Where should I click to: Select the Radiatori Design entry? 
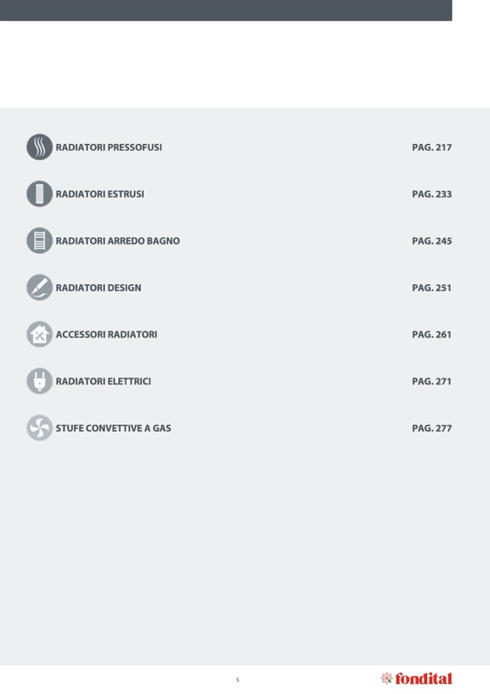point(98,288)
